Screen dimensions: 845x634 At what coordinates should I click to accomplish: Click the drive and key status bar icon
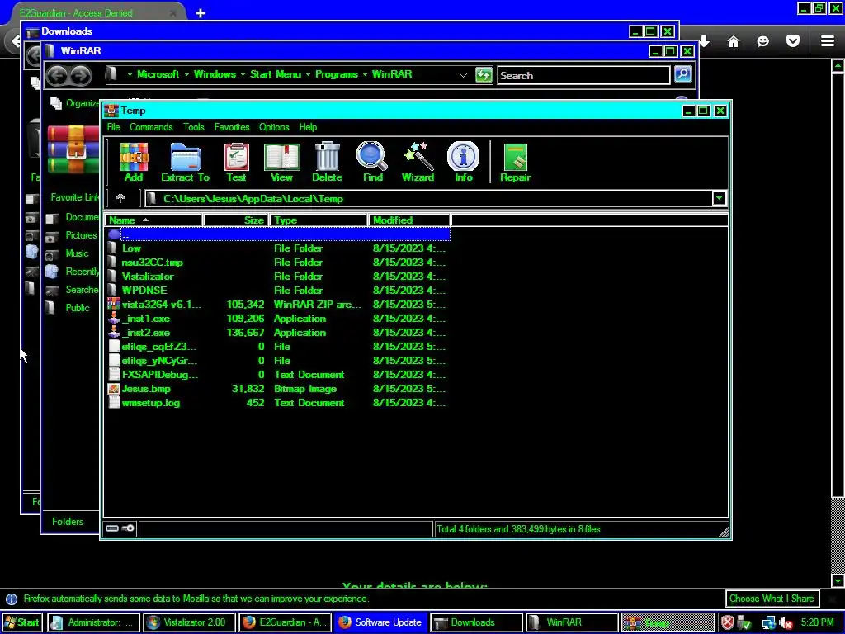pyautogui.click(x=120, y=528)
